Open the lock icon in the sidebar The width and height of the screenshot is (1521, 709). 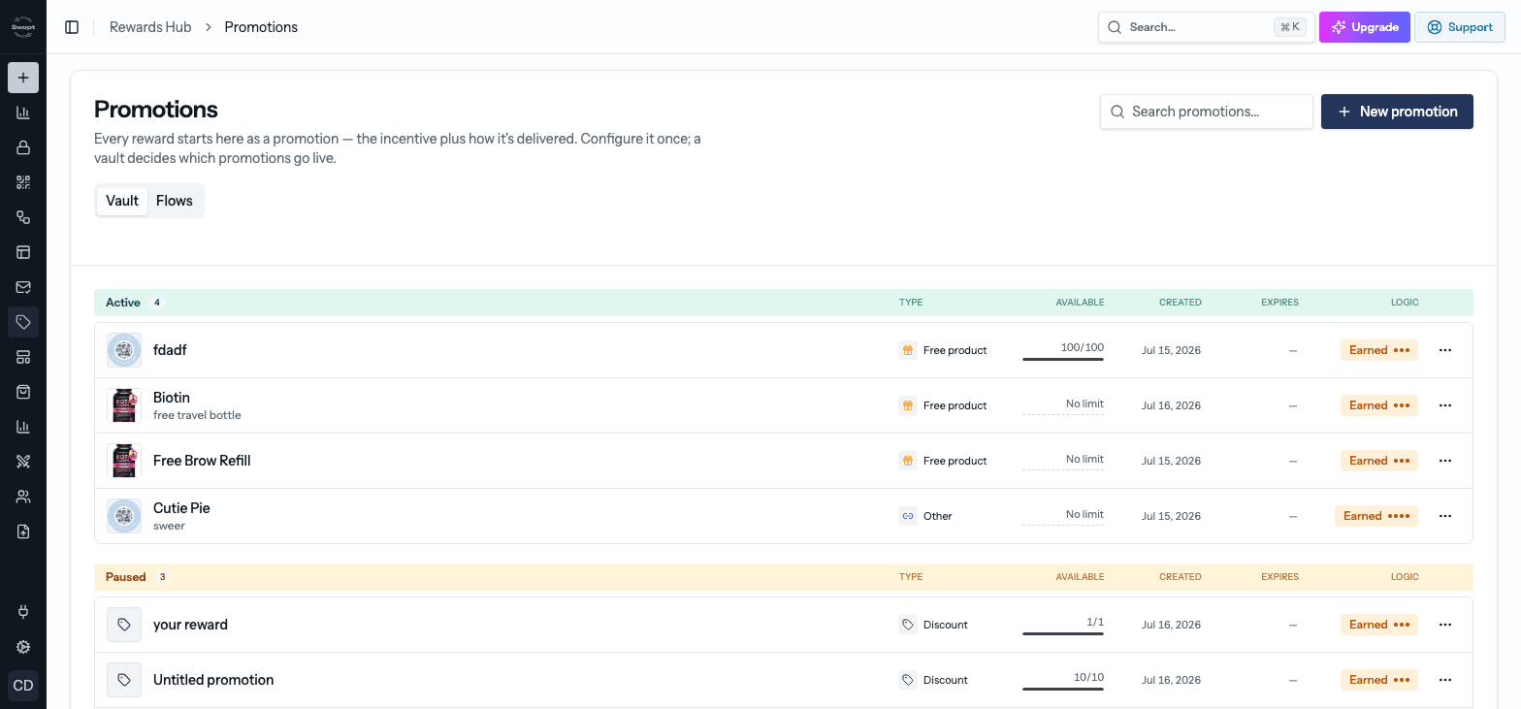tap(23, 147)
